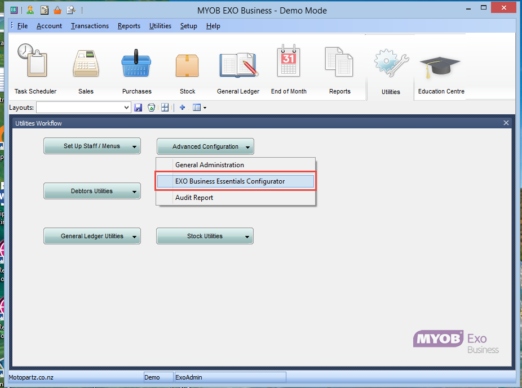Open the Transactions menu
Image resolution: width=522 pixels, height=388 pixels.
[x=90, y=26]
